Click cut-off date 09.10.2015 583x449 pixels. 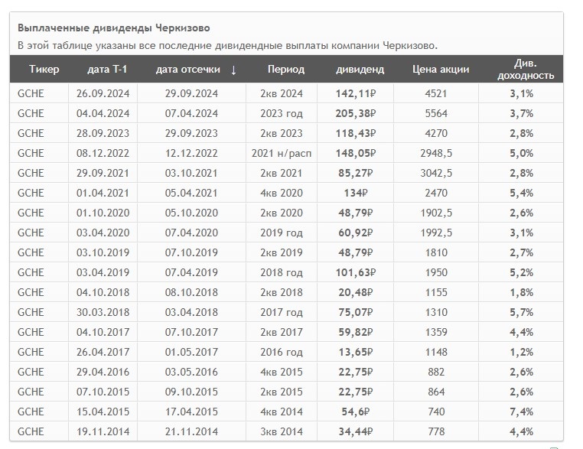tap(191, 392)
